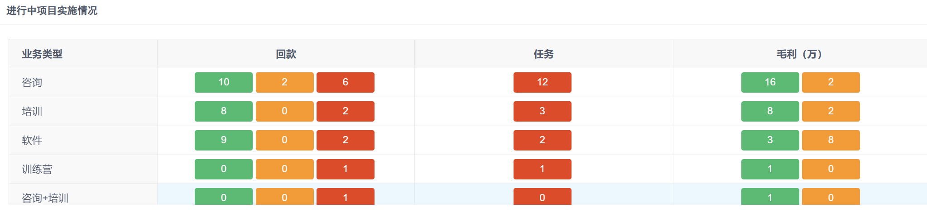Click the green 16 badge in 咨询 毛利
The height and width of the screenshot is (221, 927).
(x=770, y=82)
